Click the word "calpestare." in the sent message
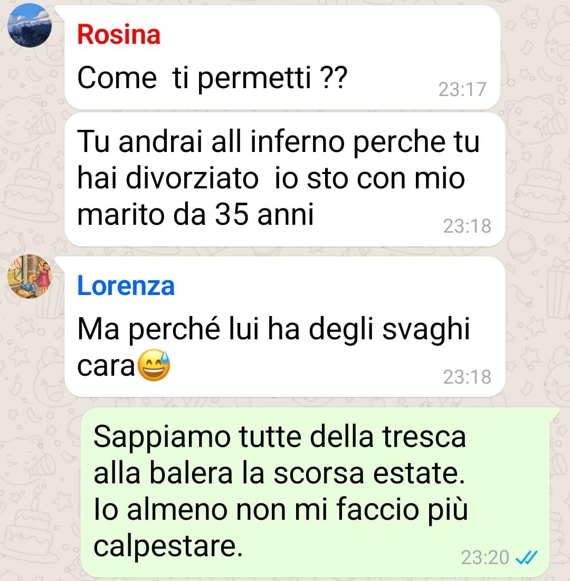The width and height of the screenshot is (570, 581). (168, 547)
